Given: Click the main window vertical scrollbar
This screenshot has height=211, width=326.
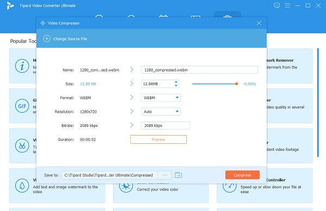Looking at the screenshot, I should [318, 103].
